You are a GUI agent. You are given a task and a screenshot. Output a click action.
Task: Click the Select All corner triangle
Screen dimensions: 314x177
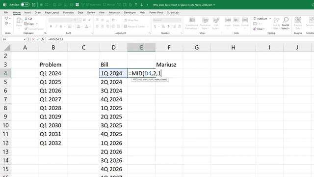[x=7, y=48]
